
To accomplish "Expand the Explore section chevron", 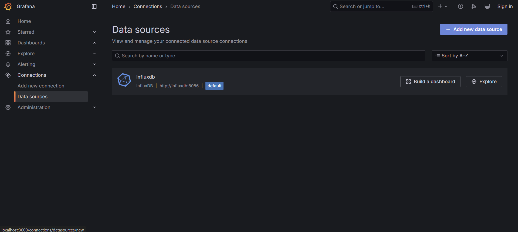I will coord(94,54).
